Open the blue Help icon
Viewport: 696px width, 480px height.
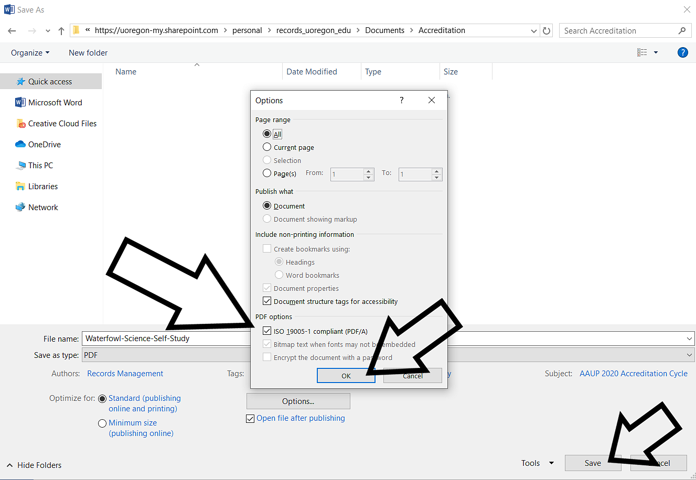[682, 52]
